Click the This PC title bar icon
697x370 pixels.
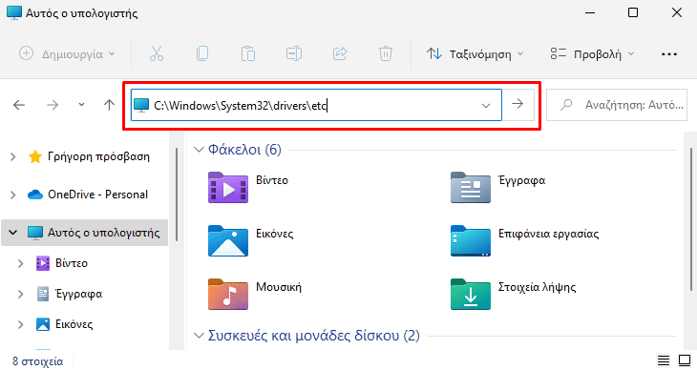14,13
